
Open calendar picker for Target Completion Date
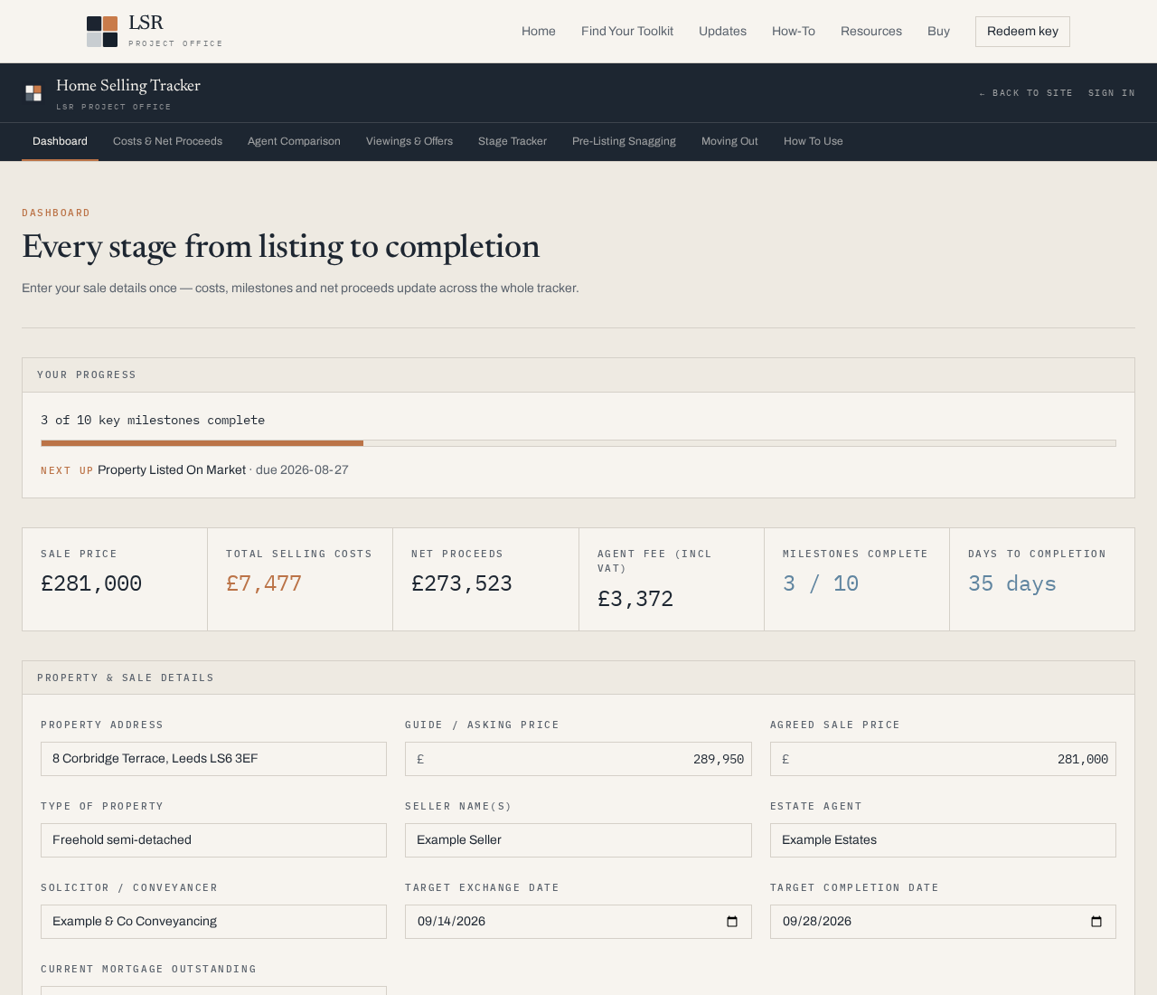pos(1096,922)
